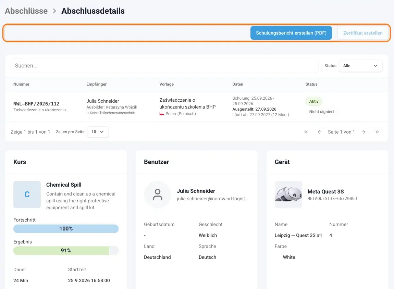Image resolution: width=394 pixels, height=289 pixels.
Task: Select recipient Julia Schneider in table row
Action: tap(103, 101)
